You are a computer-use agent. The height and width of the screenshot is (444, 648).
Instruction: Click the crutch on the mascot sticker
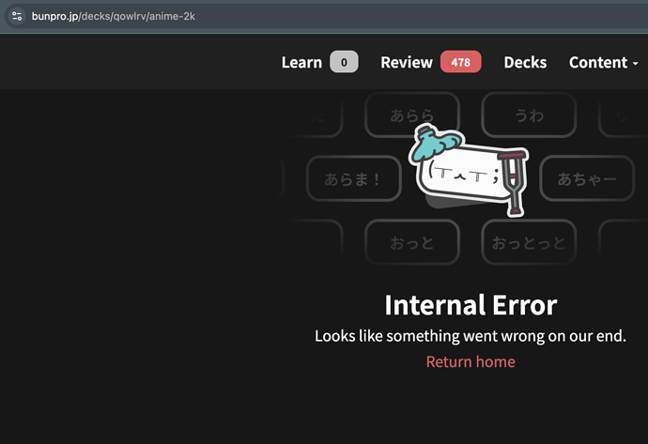pyautogui.click(x=513, y=180)
